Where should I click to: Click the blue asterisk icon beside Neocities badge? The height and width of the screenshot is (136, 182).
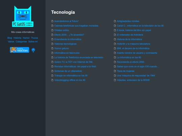coord(33,50)
